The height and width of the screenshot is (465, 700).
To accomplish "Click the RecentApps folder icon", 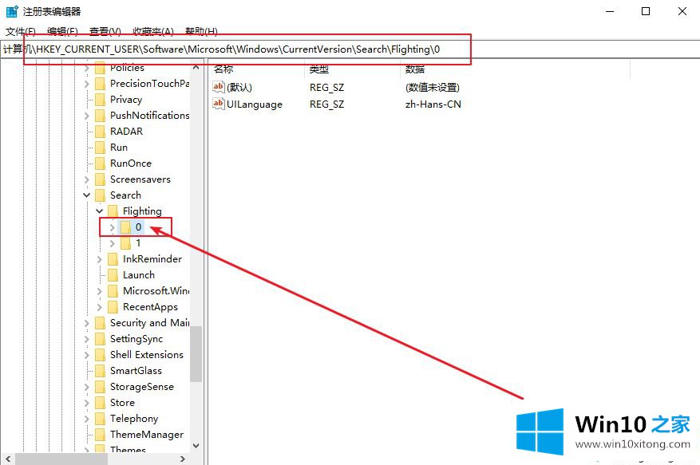I will click(113, 307).
